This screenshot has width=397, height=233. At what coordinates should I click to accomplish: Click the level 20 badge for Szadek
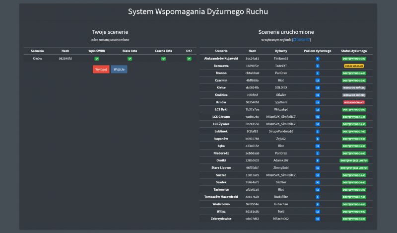pos(317,182)
